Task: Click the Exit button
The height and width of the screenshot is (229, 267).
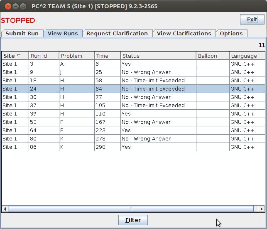Action: [x=252, y=20]
